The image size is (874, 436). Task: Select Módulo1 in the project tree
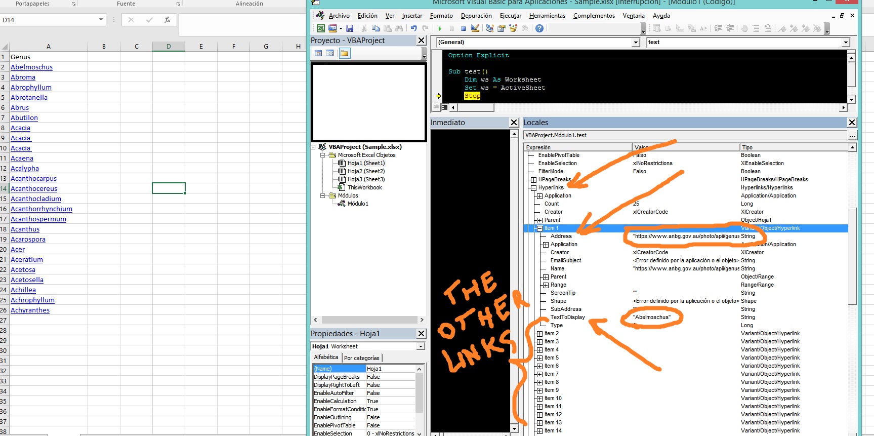(x=358, y=204)
